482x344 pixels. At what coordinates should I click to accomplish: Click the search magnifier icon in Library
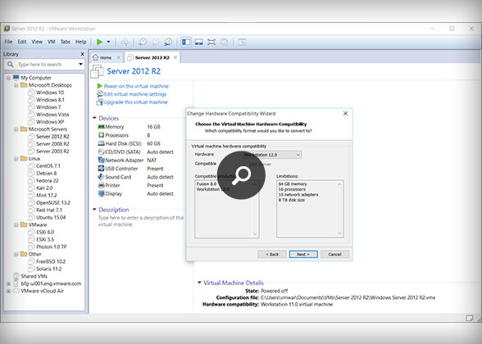[10, 64]
